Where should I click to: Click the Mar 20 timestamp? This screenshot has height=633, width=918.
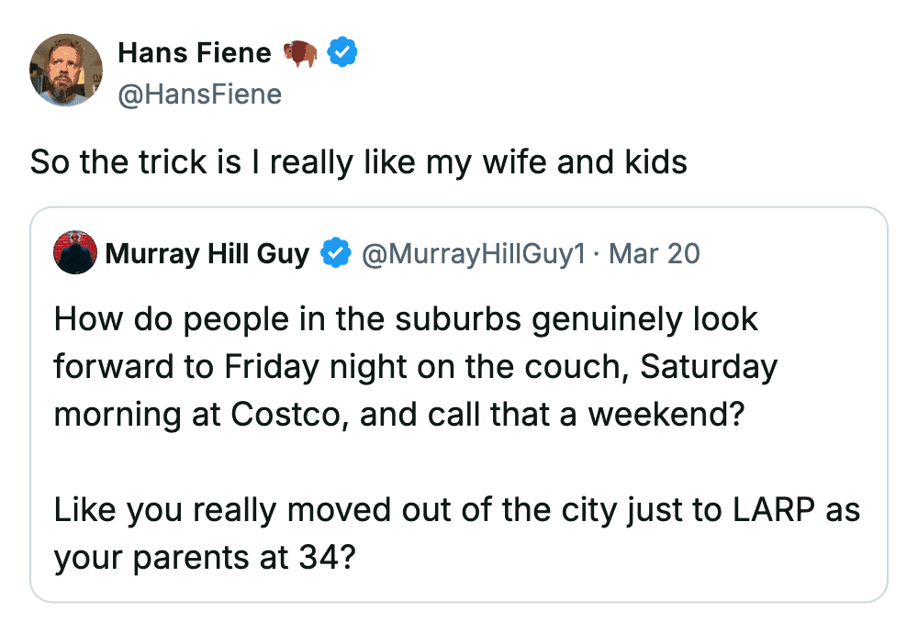[655, 252]
